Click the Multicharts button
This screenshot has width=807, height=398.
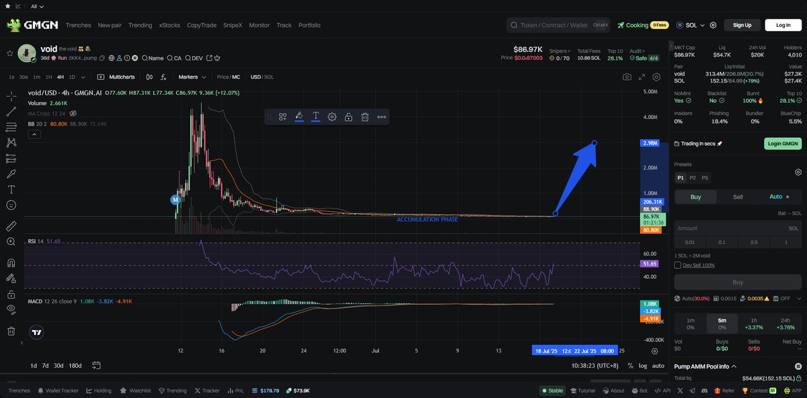[116, 77]
